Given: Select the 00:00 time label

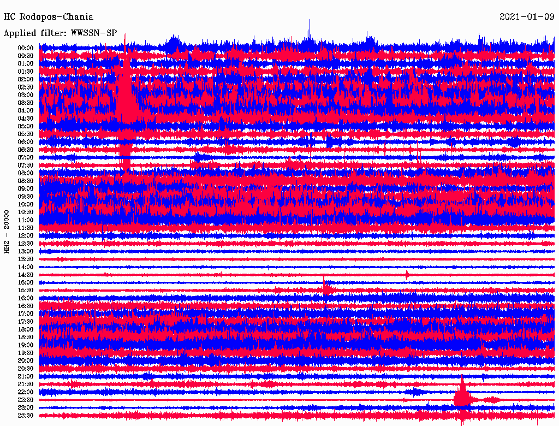Looking at the screenshot, I should point(26,48).
